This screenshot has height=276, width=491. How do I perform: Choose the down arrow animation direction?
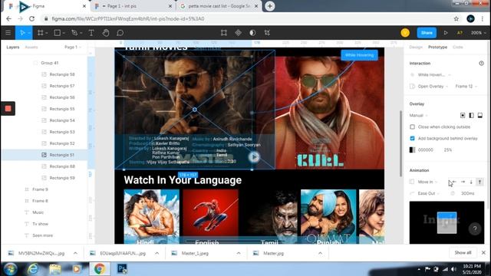[471, 182]
